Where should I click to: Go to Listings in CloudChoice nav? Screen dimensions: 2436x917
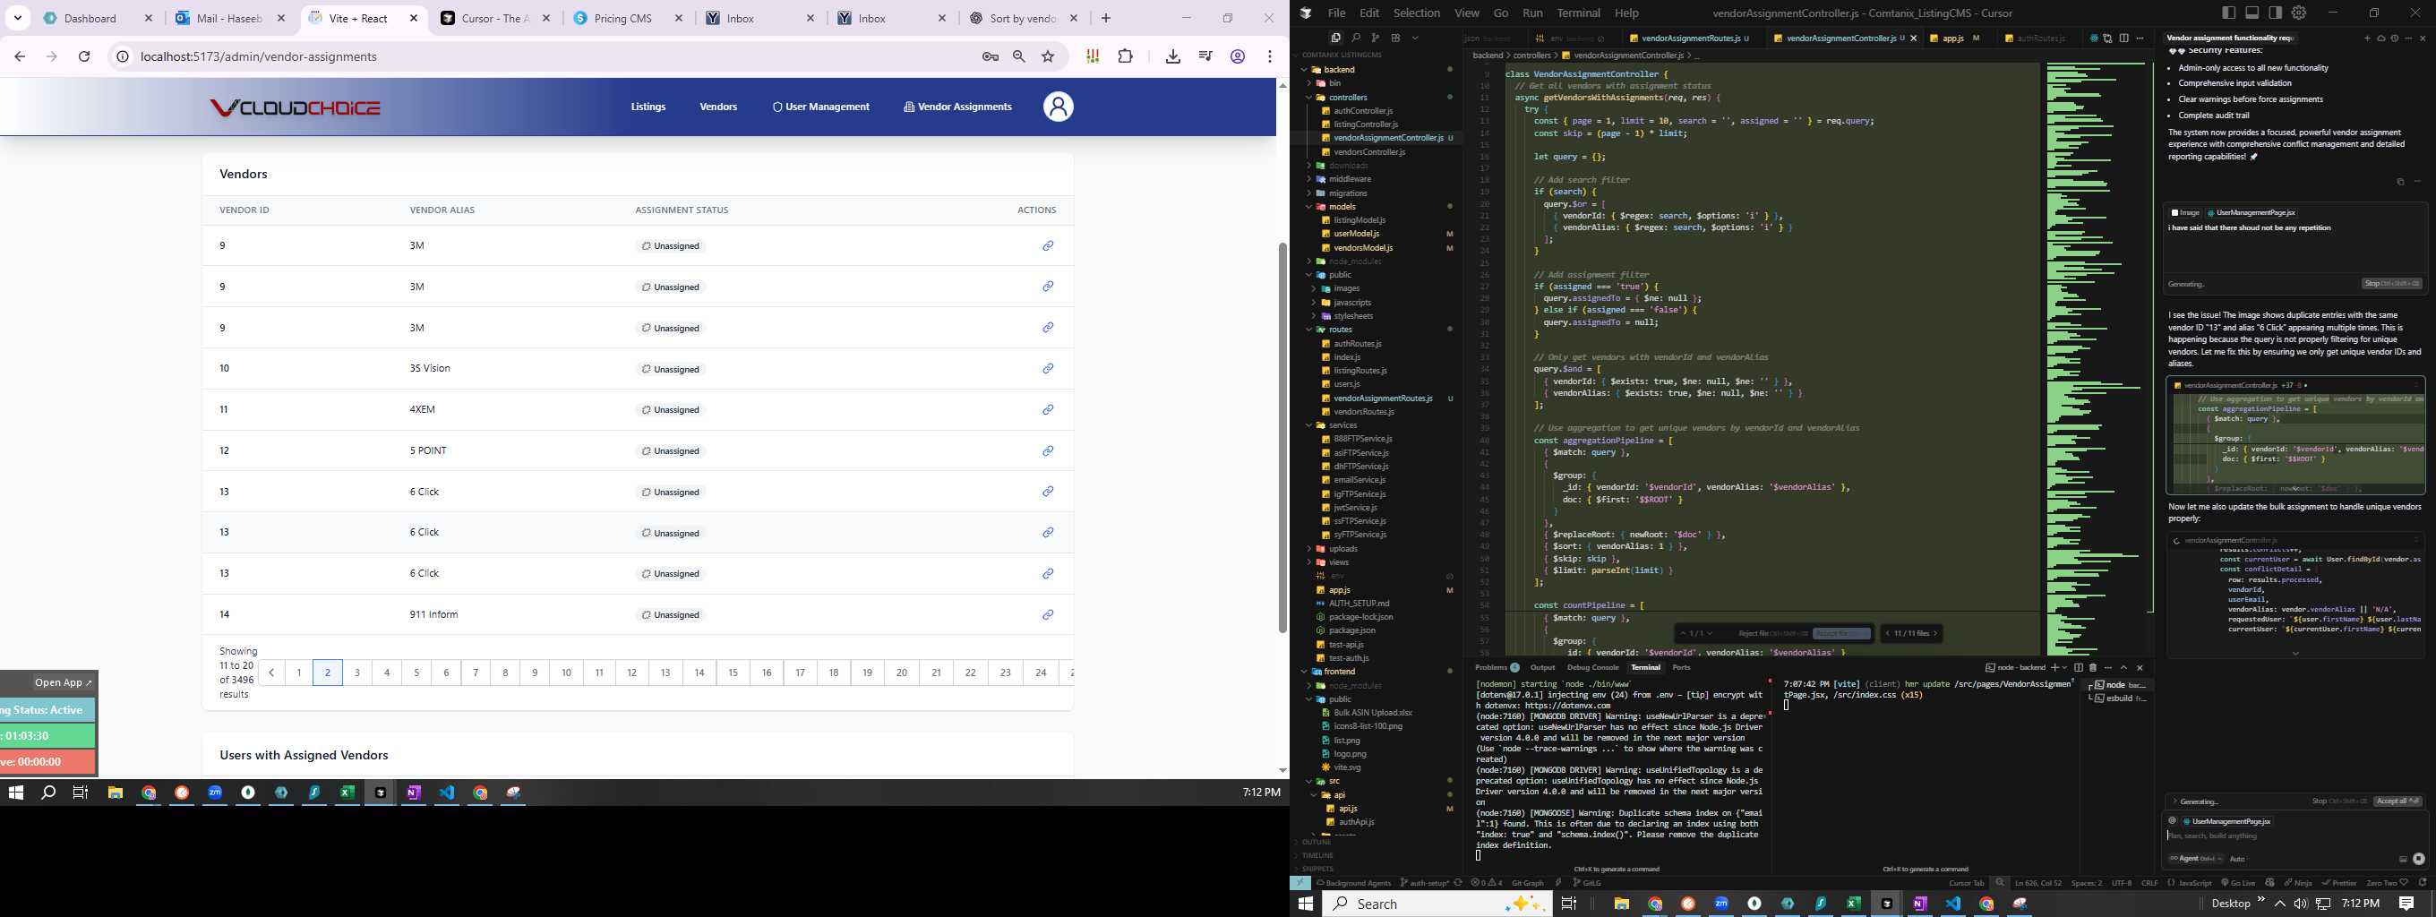click(x=648, y=107)
